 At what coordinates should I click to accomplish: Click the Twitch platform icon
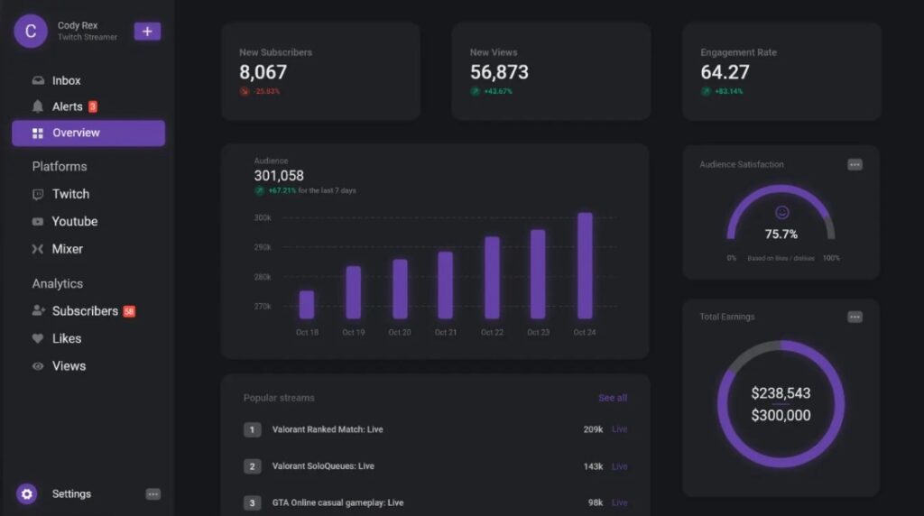pos(38,194)
